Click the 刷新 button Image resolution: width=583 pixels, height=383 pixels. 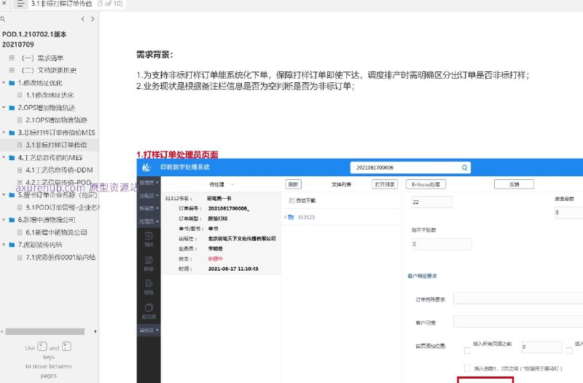[294, 184]
